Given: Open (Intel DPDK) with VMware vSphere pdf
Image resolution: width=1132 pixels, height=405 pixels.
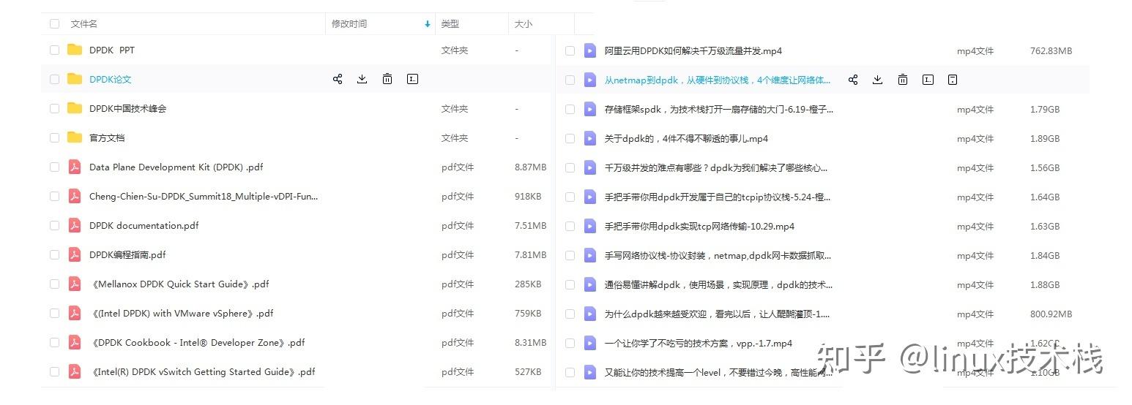Looking at the screenshot, I should pyautogui.click(x=182, y=313).
